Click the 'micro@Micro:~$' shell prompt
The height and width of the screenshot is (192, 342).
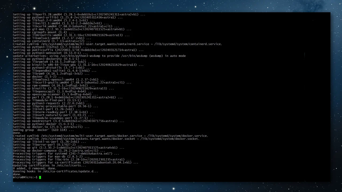(25, 177)
